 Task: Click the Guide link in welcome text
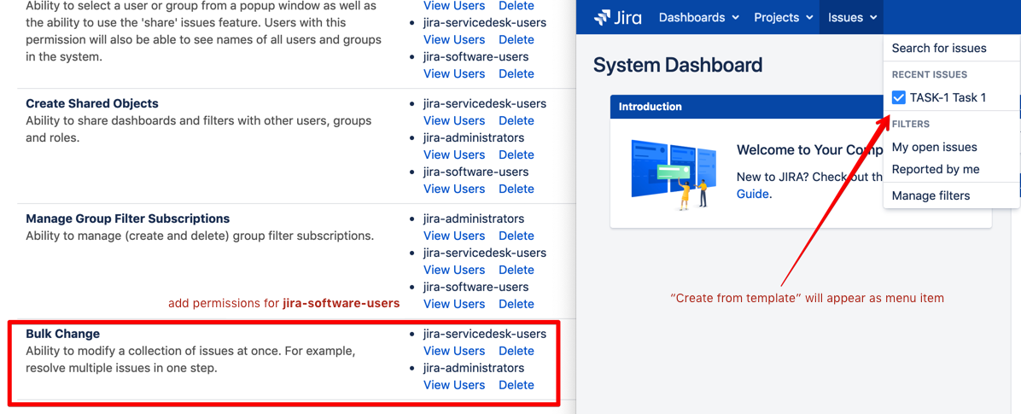752,194
